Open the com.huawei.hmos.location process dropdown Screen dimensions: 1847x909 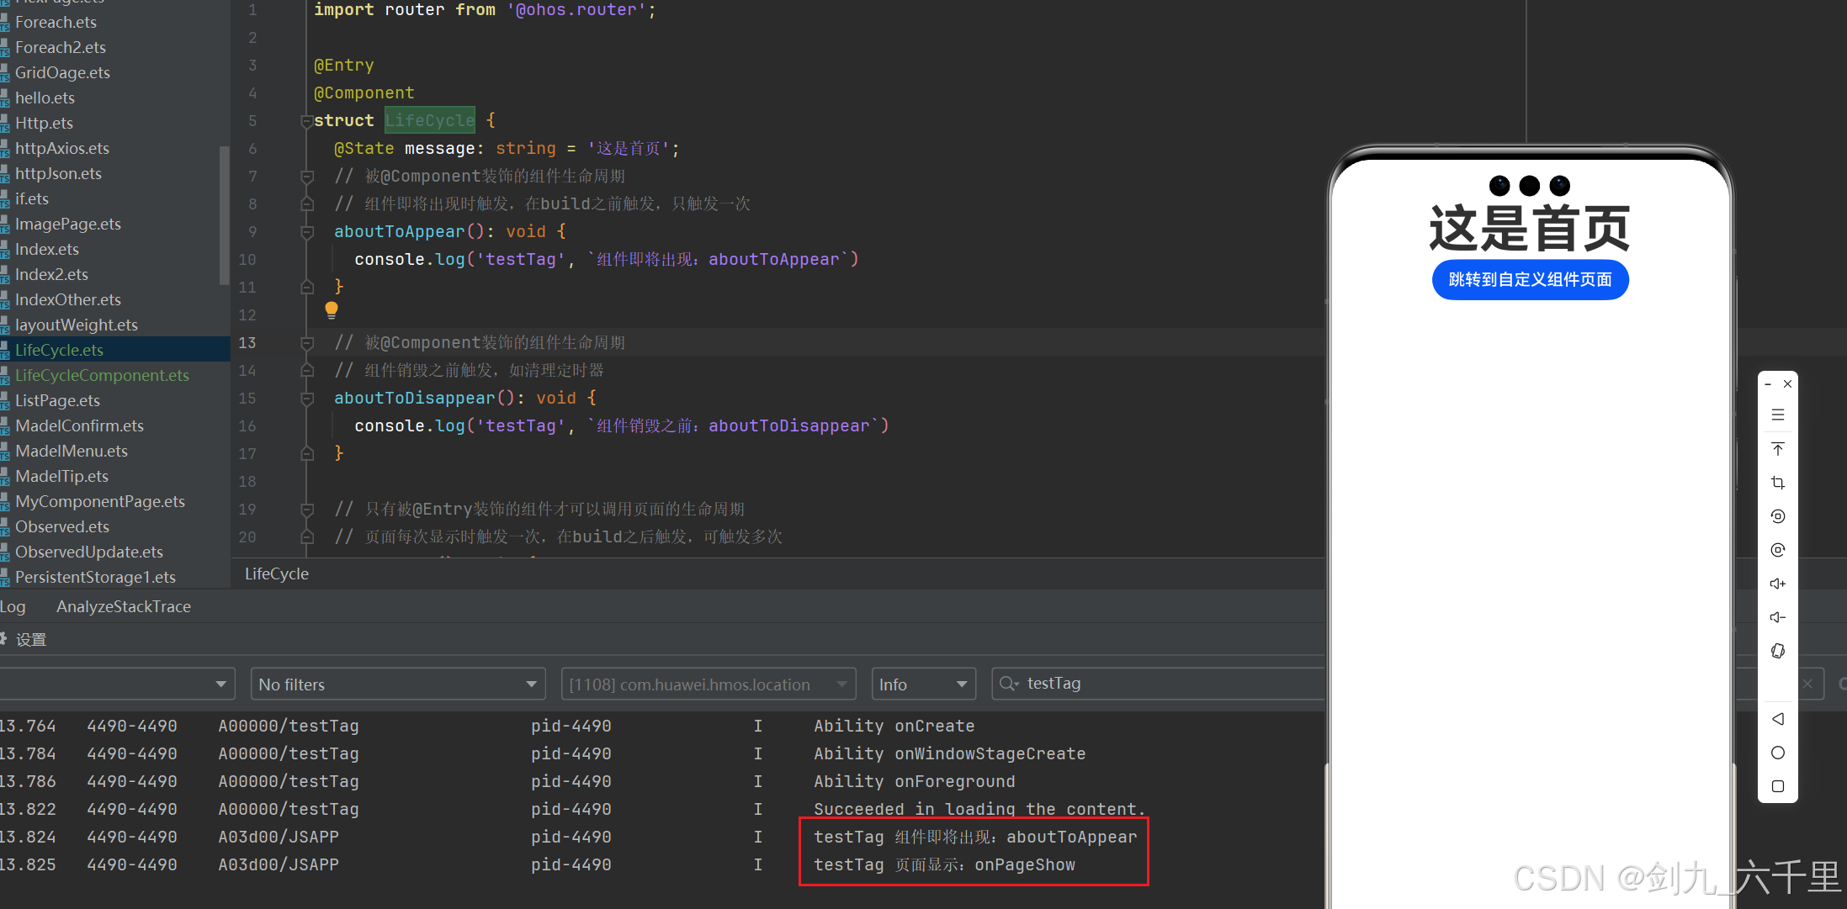[707, 684]
